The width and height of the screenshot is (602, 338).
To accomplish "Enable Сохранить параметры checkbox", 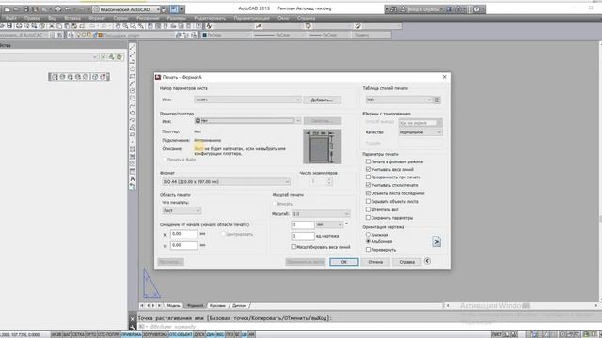I will 368,217.
